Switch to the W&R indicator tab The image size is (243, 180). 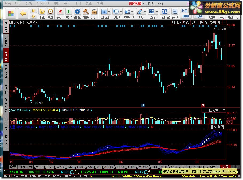pyautogui.click(x=60, y=167)
